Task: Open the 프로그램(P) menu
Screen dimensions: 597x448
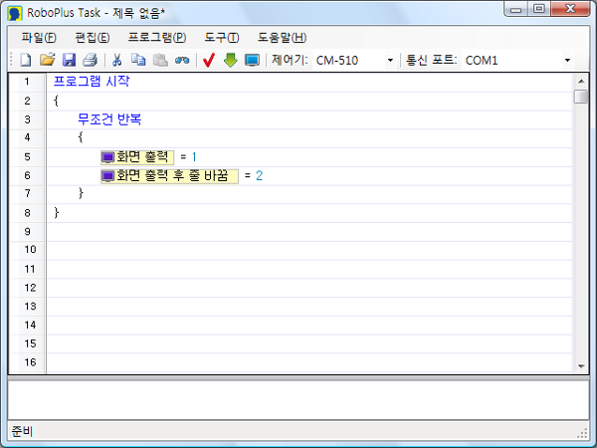Action: point(156,38)
